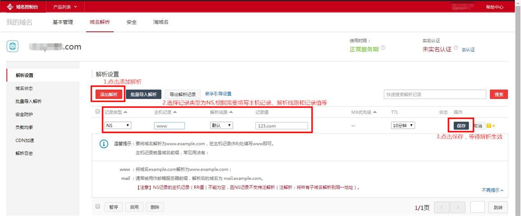The width and height of the screenshot is (521, 216).
Task: Click the 保存 button
Action: [461, 126]
